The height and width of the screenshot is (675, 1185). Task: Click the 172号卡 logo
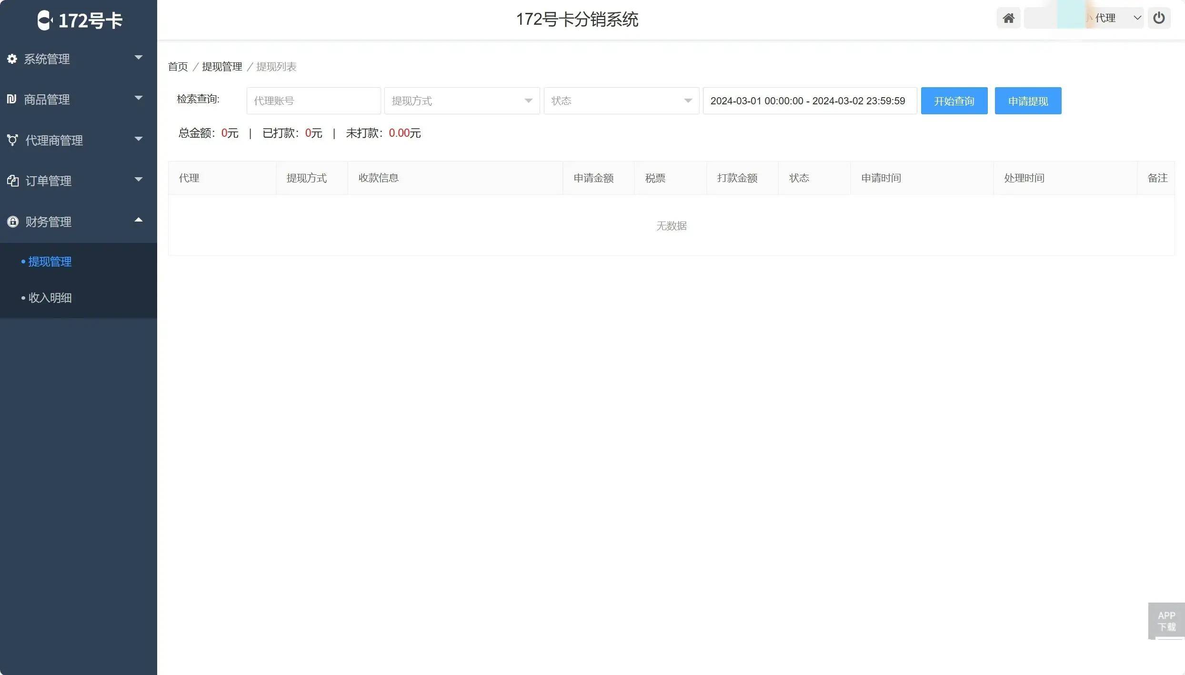80,20
